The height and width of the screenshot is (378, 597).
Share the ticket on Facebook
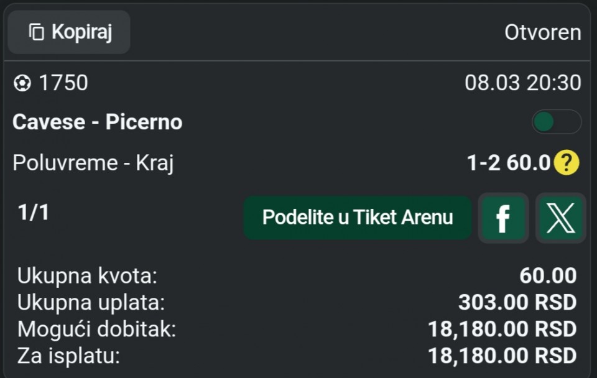(503, 218)
